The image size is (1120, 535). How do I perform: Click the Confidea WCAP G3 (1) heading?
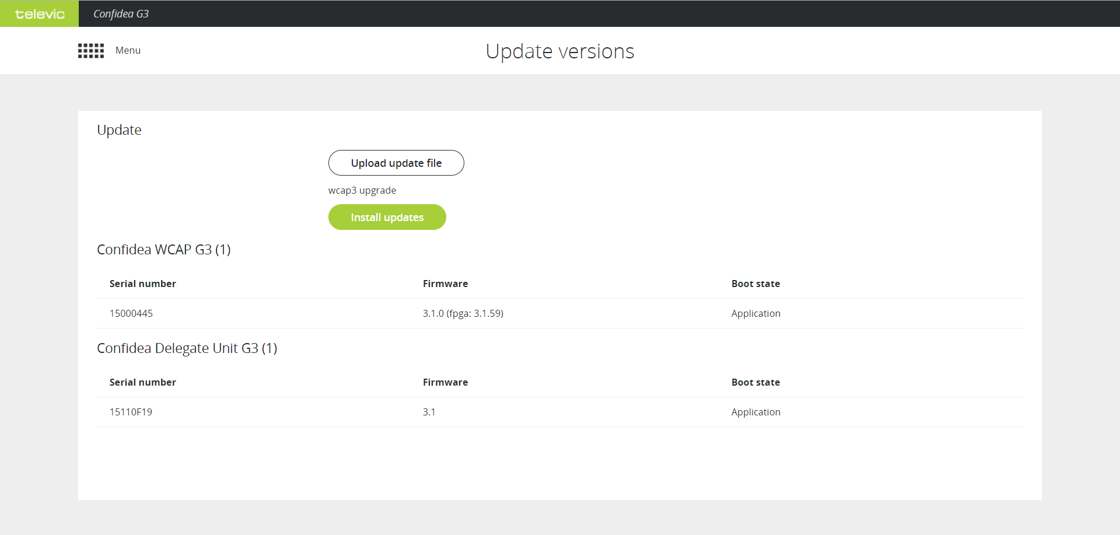[164, 250]
